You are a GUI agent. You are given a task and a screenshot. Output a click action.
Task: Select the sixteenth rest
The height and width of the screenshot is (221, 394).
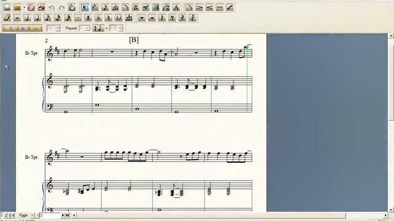pyautogui.click(x=182, y=18)
